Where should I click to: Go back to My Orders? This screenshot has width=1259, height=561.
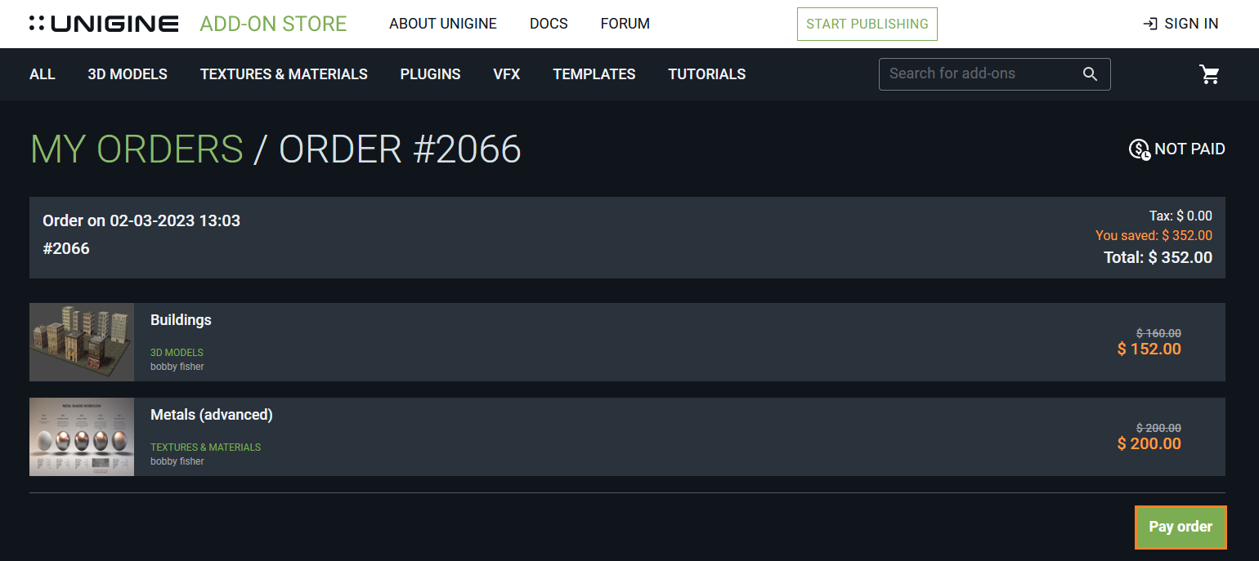137,149
